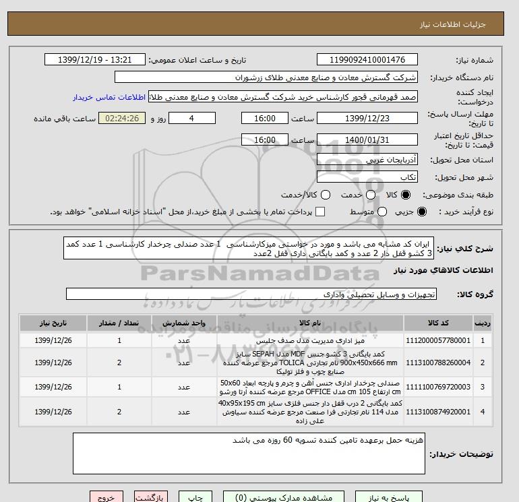Viewport: 519px width, 502px height.
Task: Click the چاپ print button
Action: click(x=195, y=497)
